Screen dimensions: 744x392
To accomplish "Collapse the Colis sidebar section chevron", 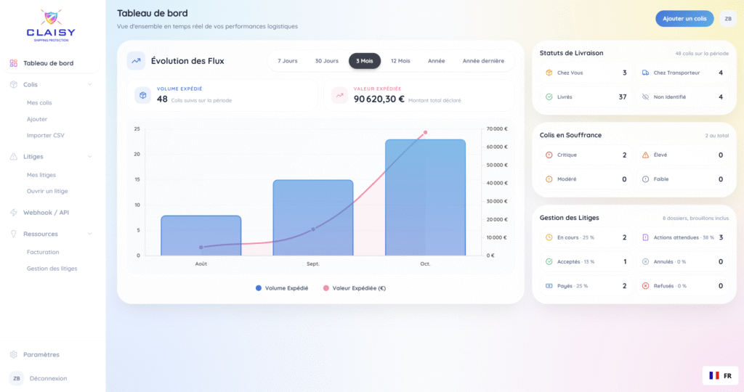I will tap(89, 84).
